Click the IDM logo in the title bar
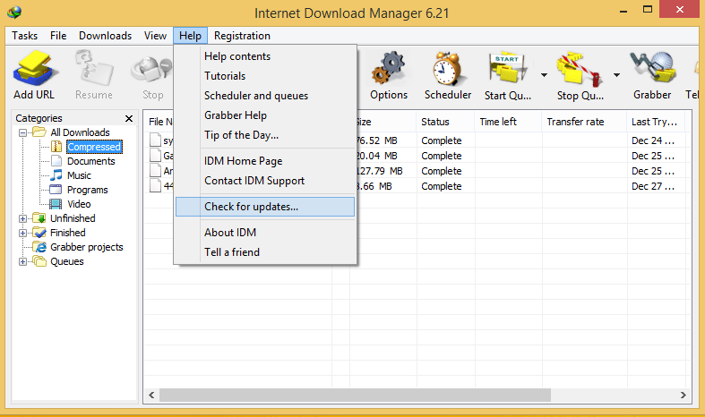705x417 pixels. (x=14, y=13)
